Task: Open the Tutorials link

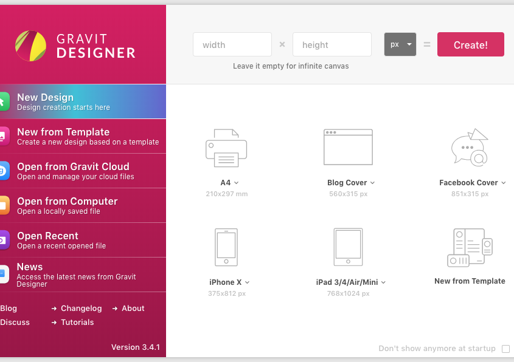Action: click(x=77, y=323)
